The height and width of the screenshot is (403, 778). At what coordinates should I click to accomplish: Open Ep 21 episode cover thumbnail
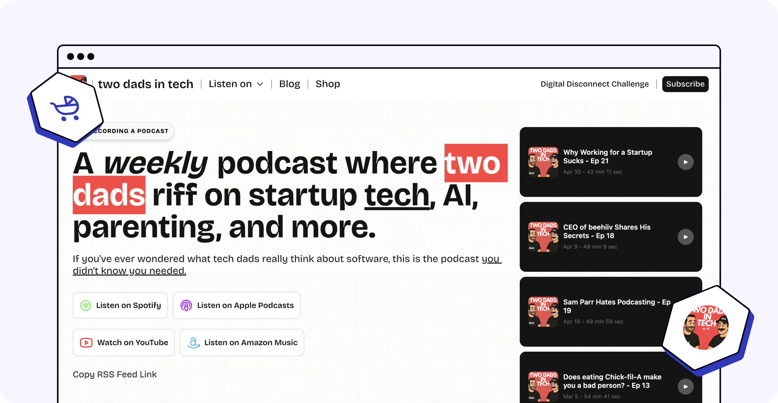point(543,162)
